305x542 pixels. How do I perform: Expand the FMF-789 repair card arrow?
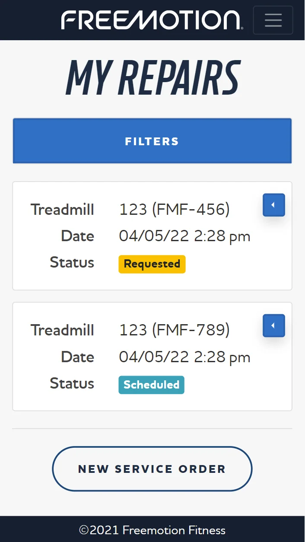(x=273, y=325)
